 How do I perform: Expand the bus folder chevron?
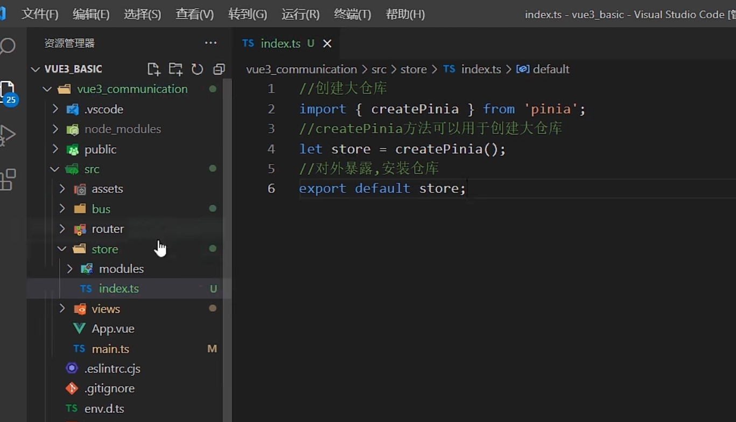pos(62,209)
